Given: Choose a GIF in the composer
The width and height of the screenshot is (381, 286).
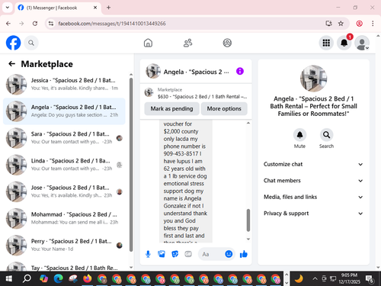Looking at the screenshot, I should 188,254.
